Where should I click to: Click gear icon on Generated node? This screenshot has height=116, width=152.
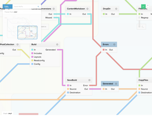coord(116,84)
